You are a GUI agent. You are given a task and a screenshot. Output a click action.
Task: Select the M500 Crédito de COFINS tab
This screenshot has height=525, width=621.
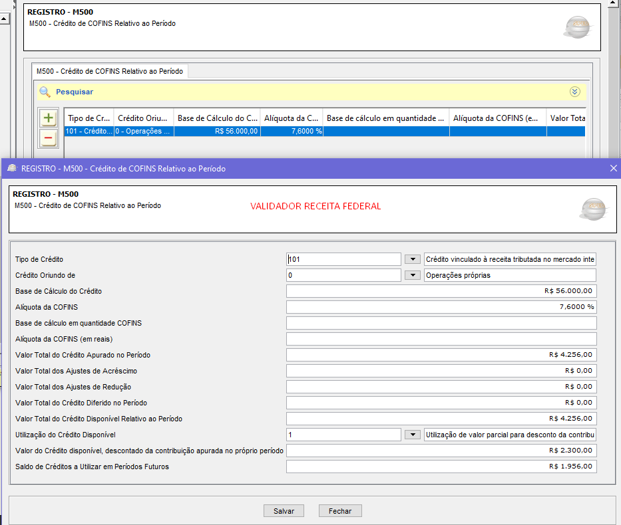(x=110, y=71)
